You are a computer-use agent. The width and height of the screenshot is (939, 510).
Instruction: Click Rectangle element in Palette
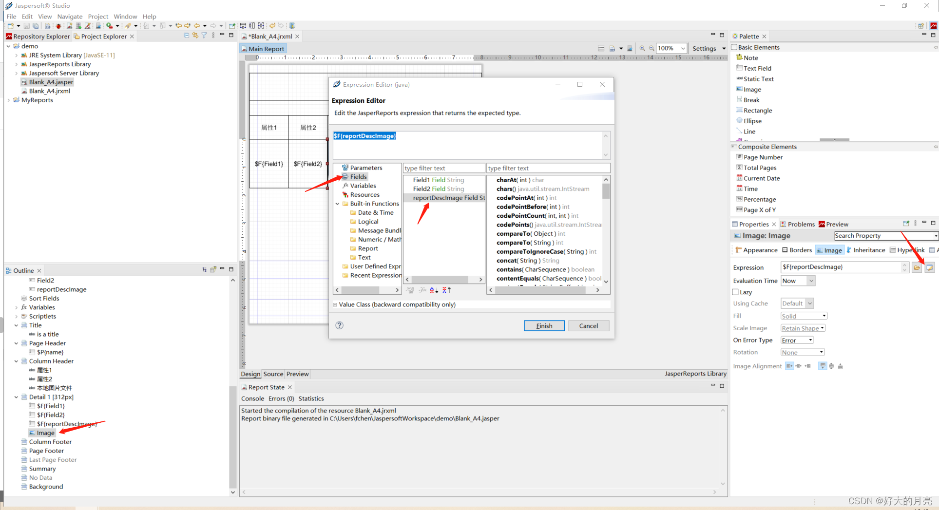pyautogui.click(x=754, y=111)
